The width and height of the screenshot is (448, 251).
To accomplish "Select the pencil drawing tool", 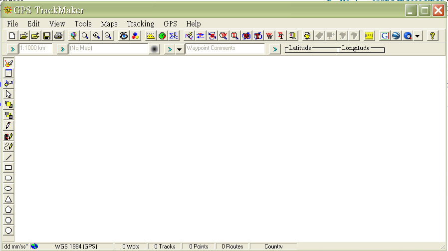I will pyautogui.click(x=8, y=126).
